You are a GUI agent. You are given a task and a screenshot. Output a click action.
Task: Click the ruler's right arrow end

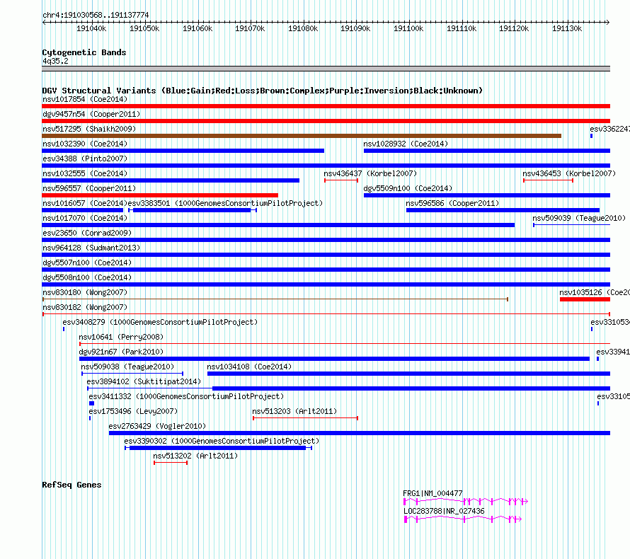pyautogui.click(x=608, y=22)
